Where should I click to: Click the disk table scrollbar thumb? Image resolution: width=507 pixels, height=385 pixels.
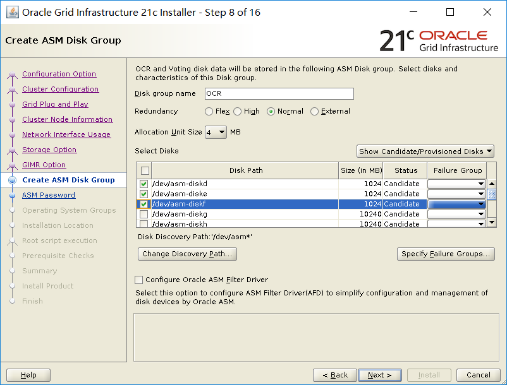point(492,194)
